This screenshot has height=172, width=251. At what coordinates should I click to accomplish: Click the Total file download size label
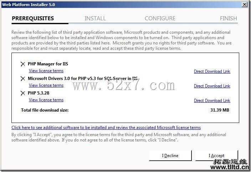tap(45, 110)
